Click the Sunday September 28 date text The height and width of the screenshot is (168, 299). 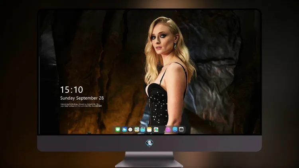[x=82, y=98]
